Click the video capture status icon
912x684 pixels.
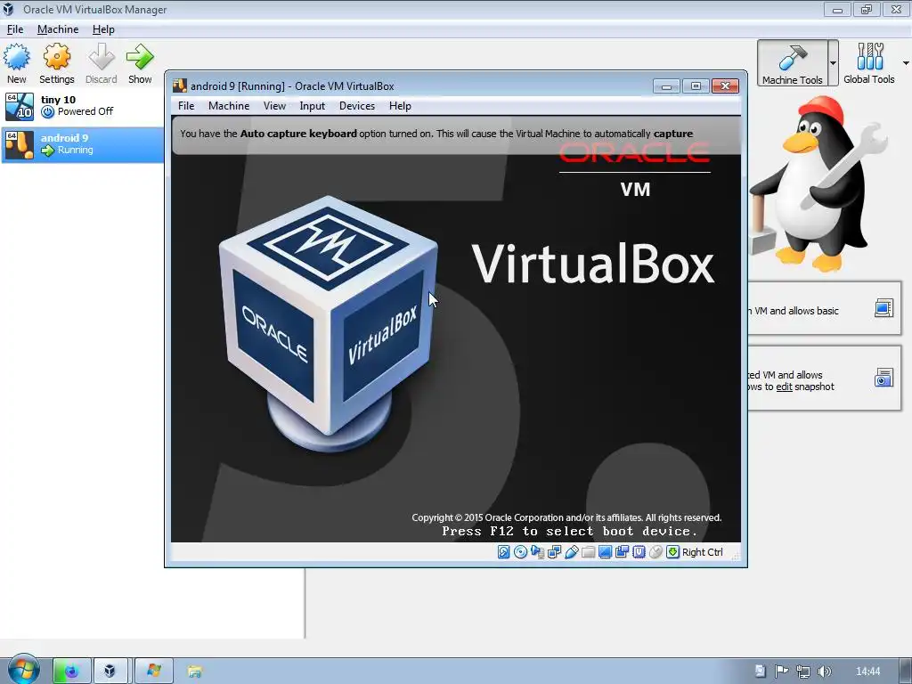(x=622, y=552)
